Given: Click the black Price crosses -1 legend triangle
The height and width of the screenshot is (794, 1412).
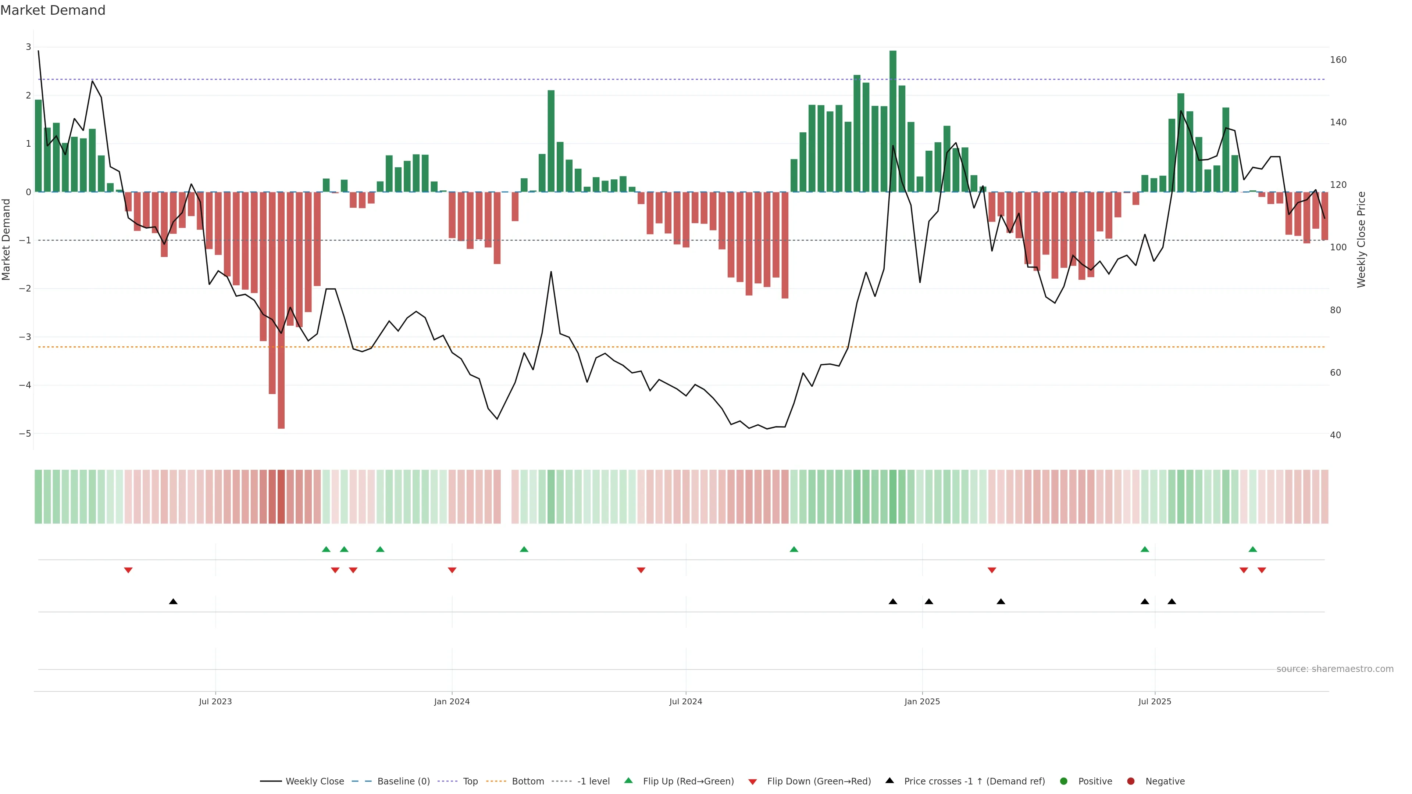Looking at the screenshot, I should click(x=889, y=781).
